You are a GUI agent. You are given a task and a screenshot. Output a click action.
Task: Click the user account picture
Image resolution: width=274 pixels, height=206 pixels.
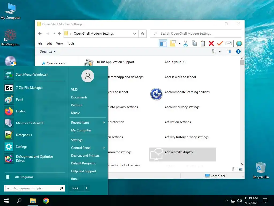[x=88, y=76]
